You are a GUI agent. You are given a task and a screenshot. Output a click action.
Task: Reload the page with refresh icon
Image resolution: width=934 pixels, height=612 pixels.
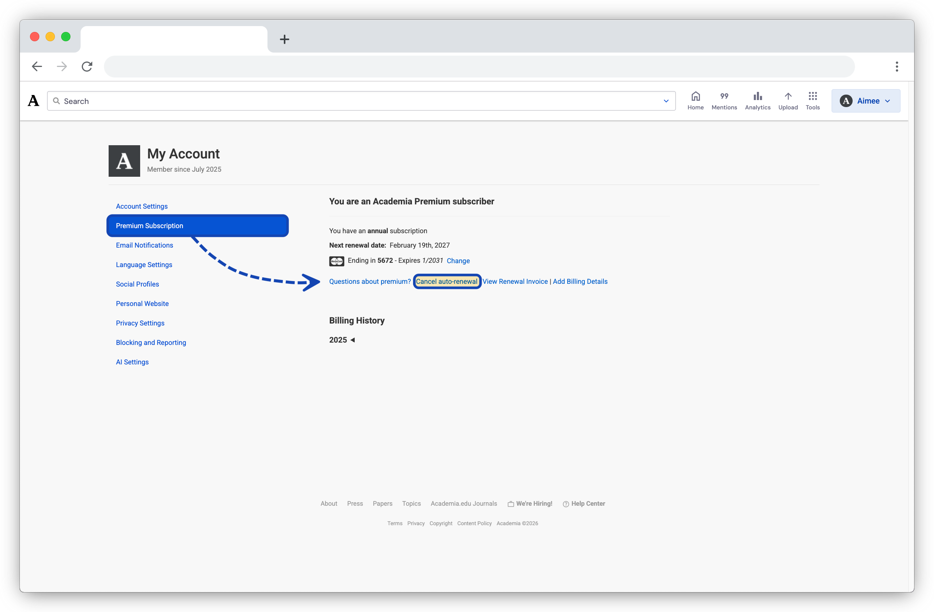pyautogui.click(x=87, y=66)
